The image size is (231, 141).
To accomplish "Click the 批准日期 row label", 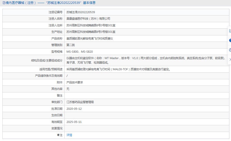I will click(x=57, y=109).
